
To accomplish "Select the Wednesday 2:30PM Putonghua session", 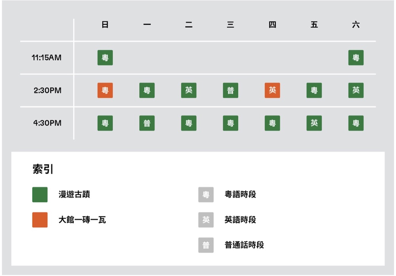I will [x=230, y=90].
